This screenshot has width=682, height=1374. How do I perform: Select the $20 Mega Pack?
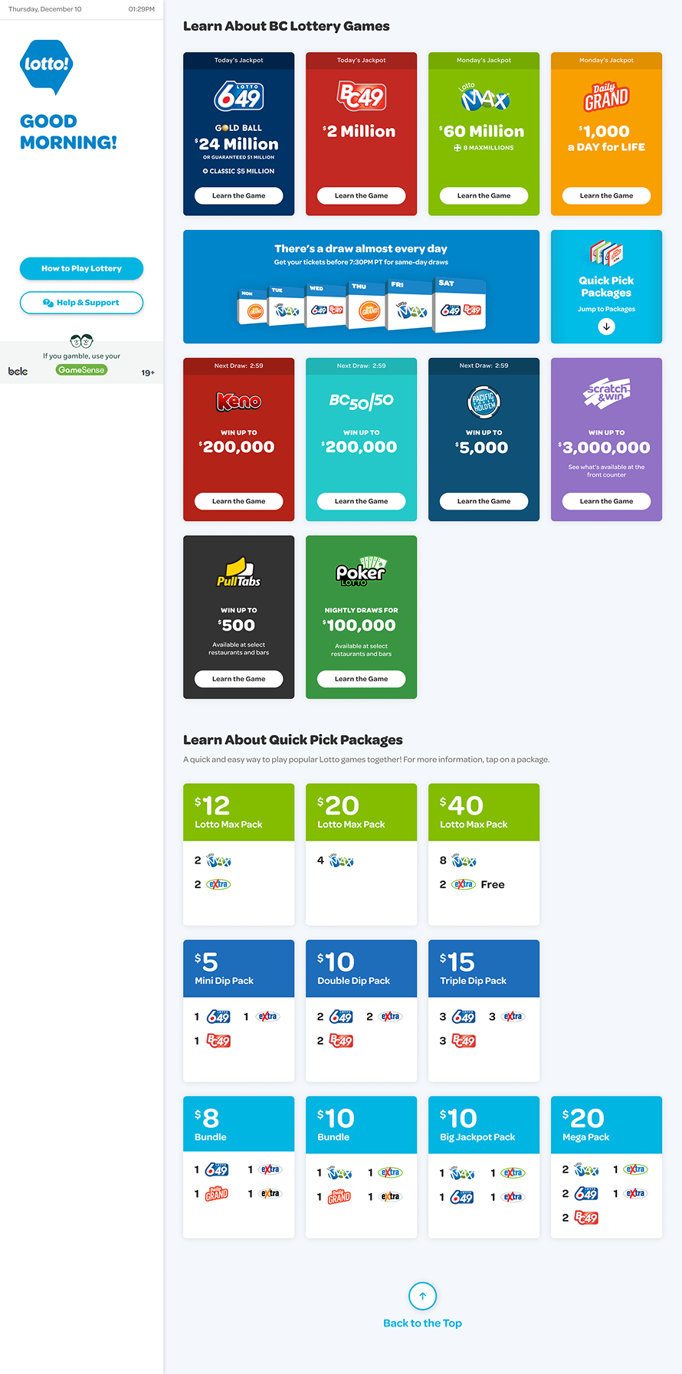click(606, 1167)
